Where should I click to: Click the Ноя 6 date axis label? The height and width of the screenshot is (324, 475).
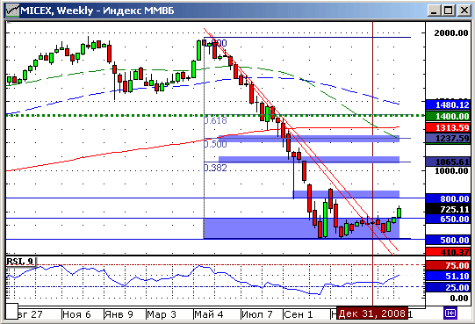76,314
